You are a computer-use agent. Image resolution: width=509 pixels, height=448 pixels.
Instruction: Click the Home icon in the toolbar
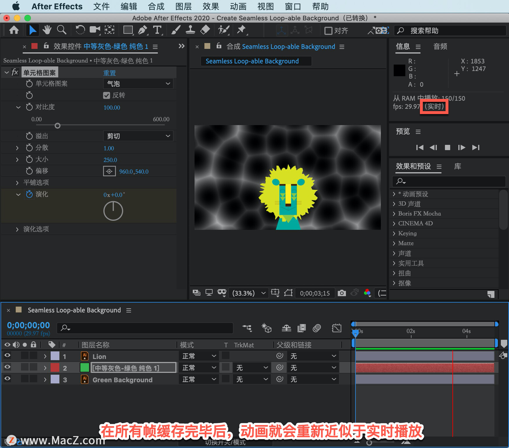(14, 30)
